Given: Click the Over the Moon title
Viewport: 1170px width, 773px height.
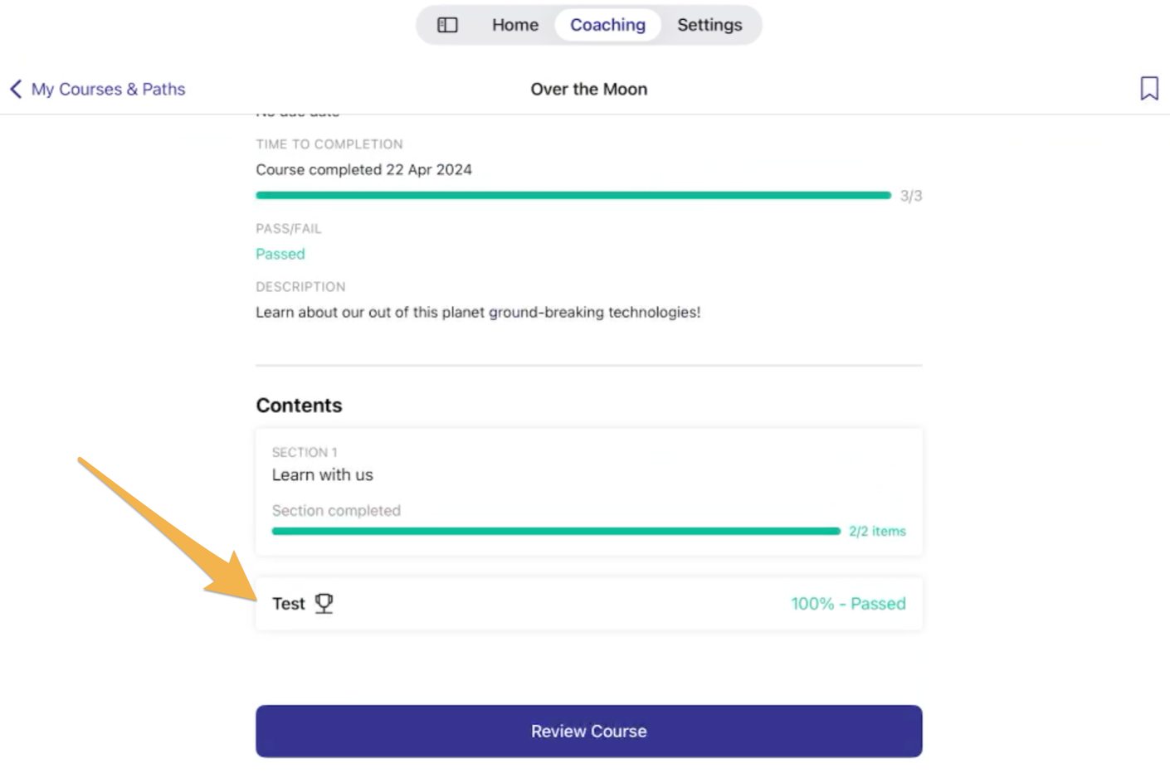Looking at the screenshot, I should [x=589, y=89].
